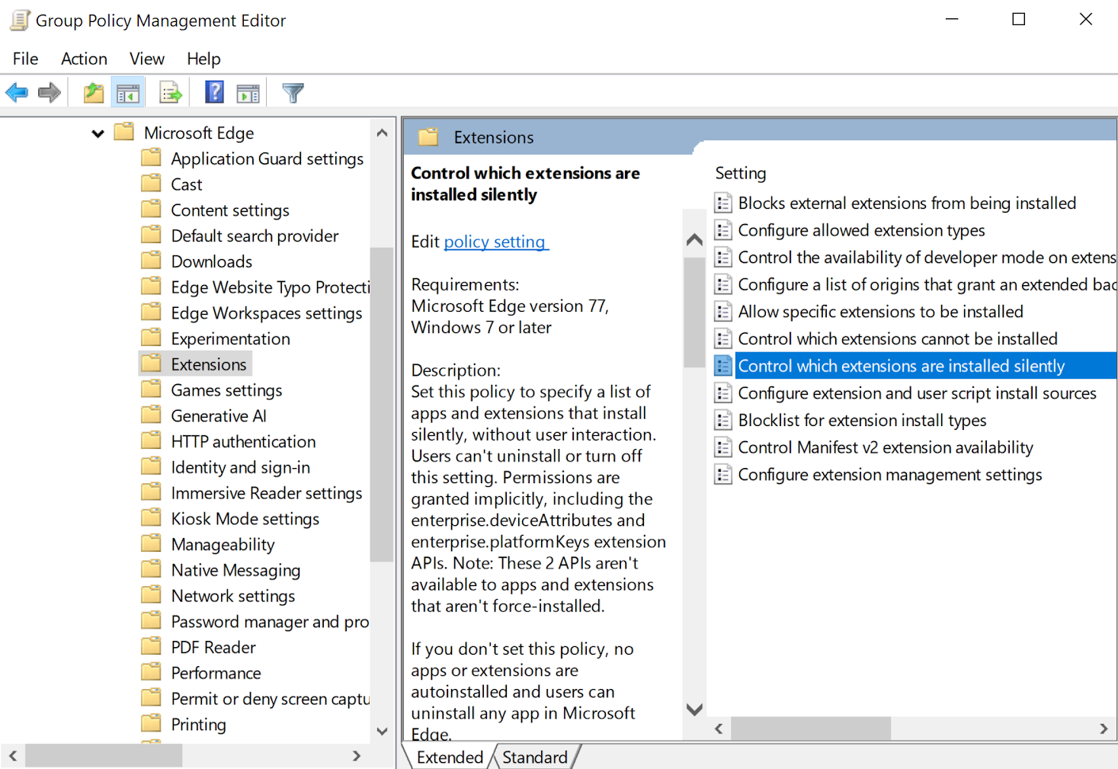Open the Action menu
Viewport: 1118px width, 769px height.
(84, 59)
